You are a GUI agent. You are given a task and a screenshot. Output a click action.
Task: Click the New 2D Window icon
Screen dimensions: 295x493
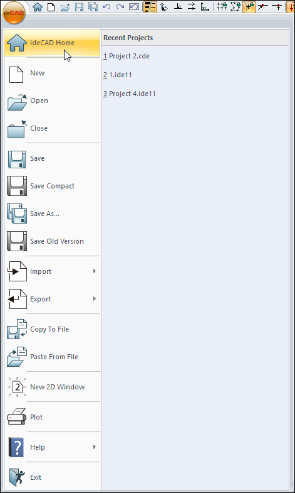[18, 387]
